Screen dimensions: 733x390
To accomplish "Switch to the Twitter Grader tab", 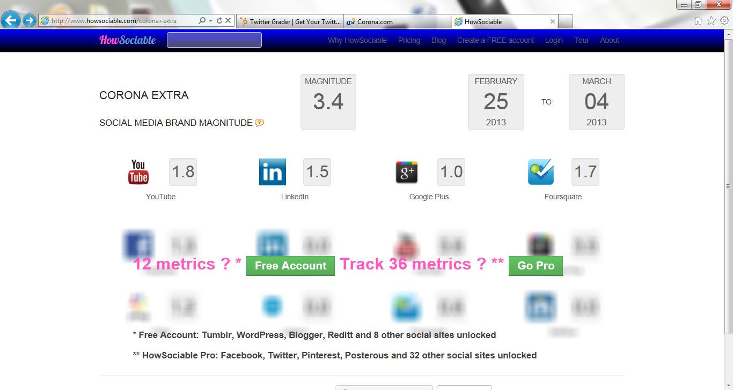I will point(290,21).
